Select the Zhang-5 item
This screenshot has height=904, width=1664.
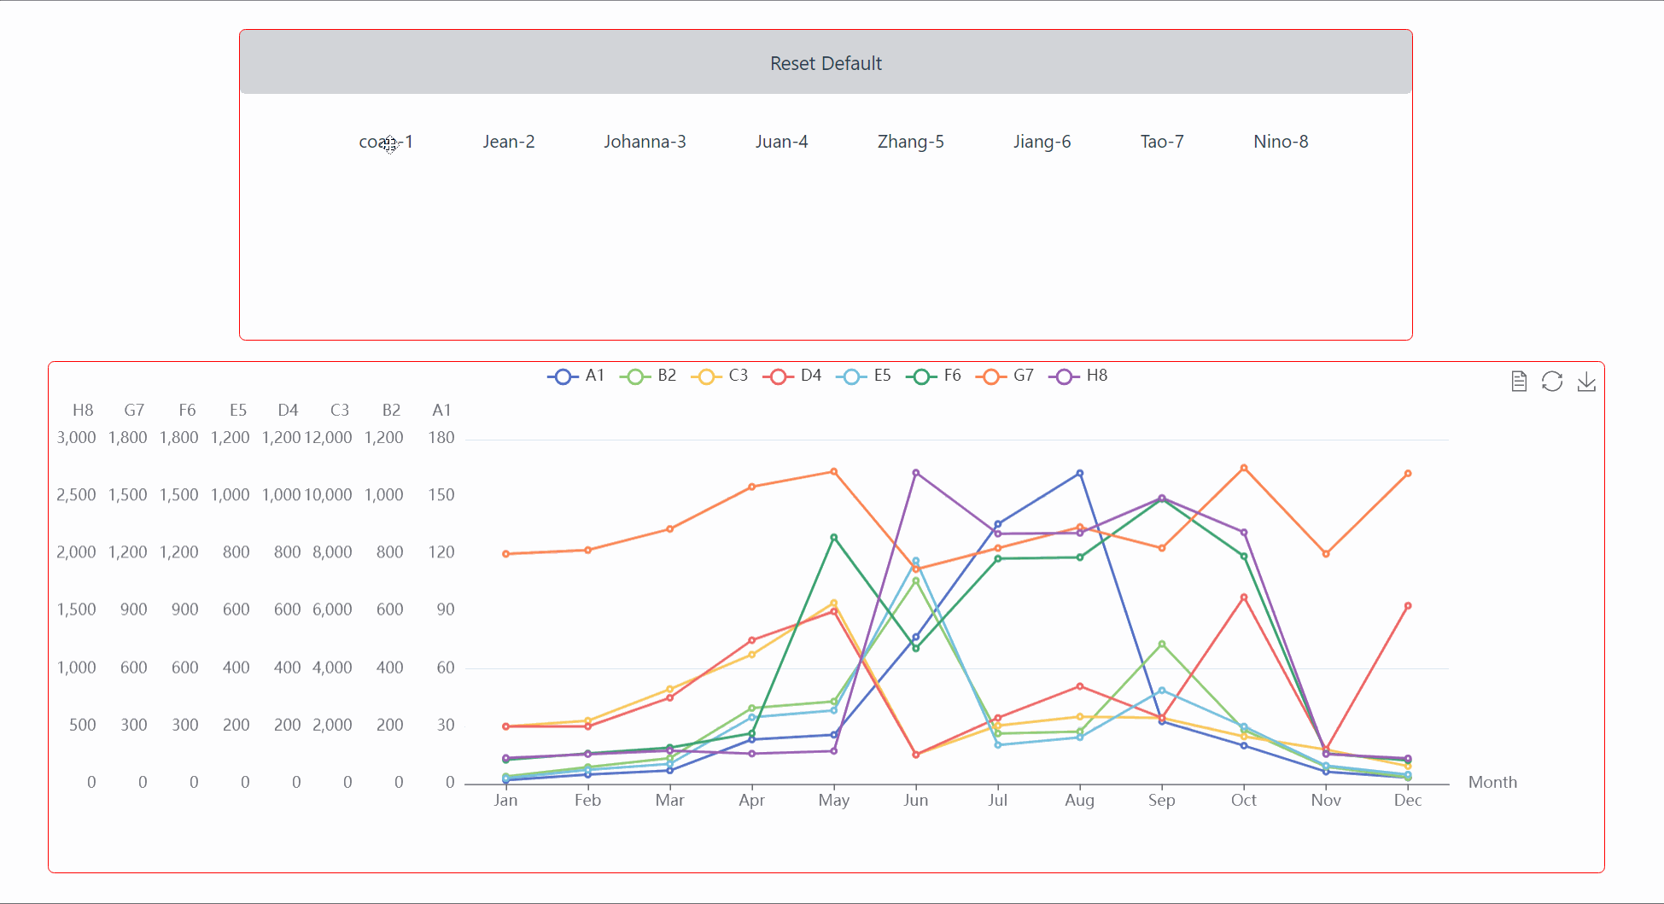coord(911,142)
